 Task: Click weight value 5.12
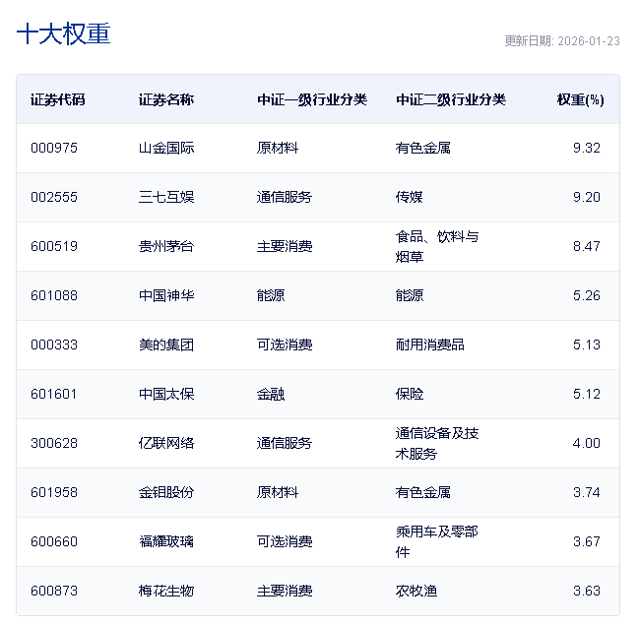coord(587,395)
